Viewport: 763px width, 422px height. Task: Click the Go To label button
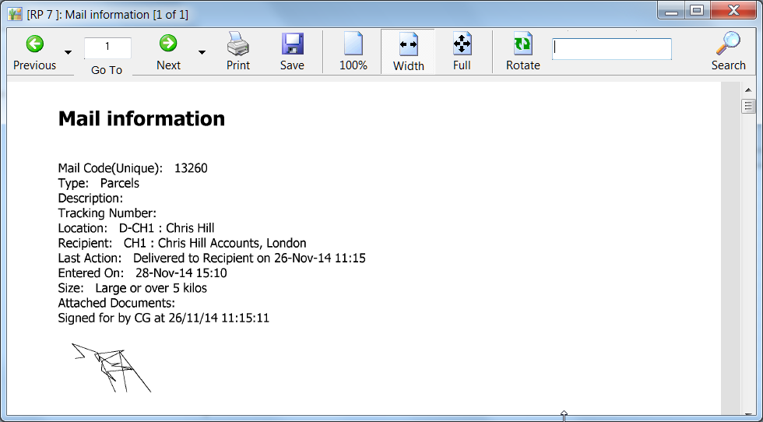[x=107, y=70]
